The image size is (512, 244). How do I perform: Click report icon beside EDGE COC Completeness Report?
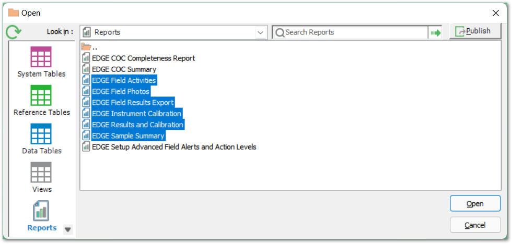tap(86, 58)
